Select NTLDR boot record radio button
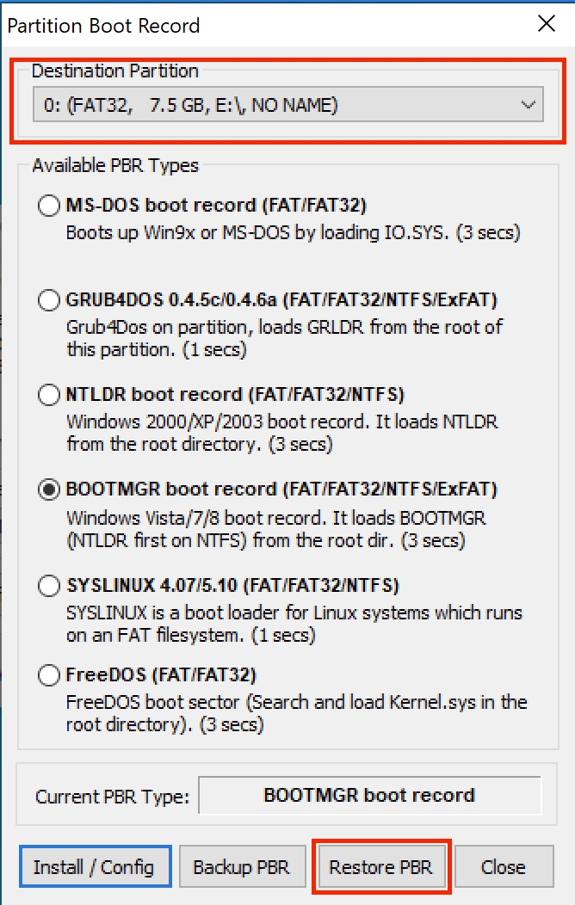Screen dimensions: 575x905 tap(49, 395)
